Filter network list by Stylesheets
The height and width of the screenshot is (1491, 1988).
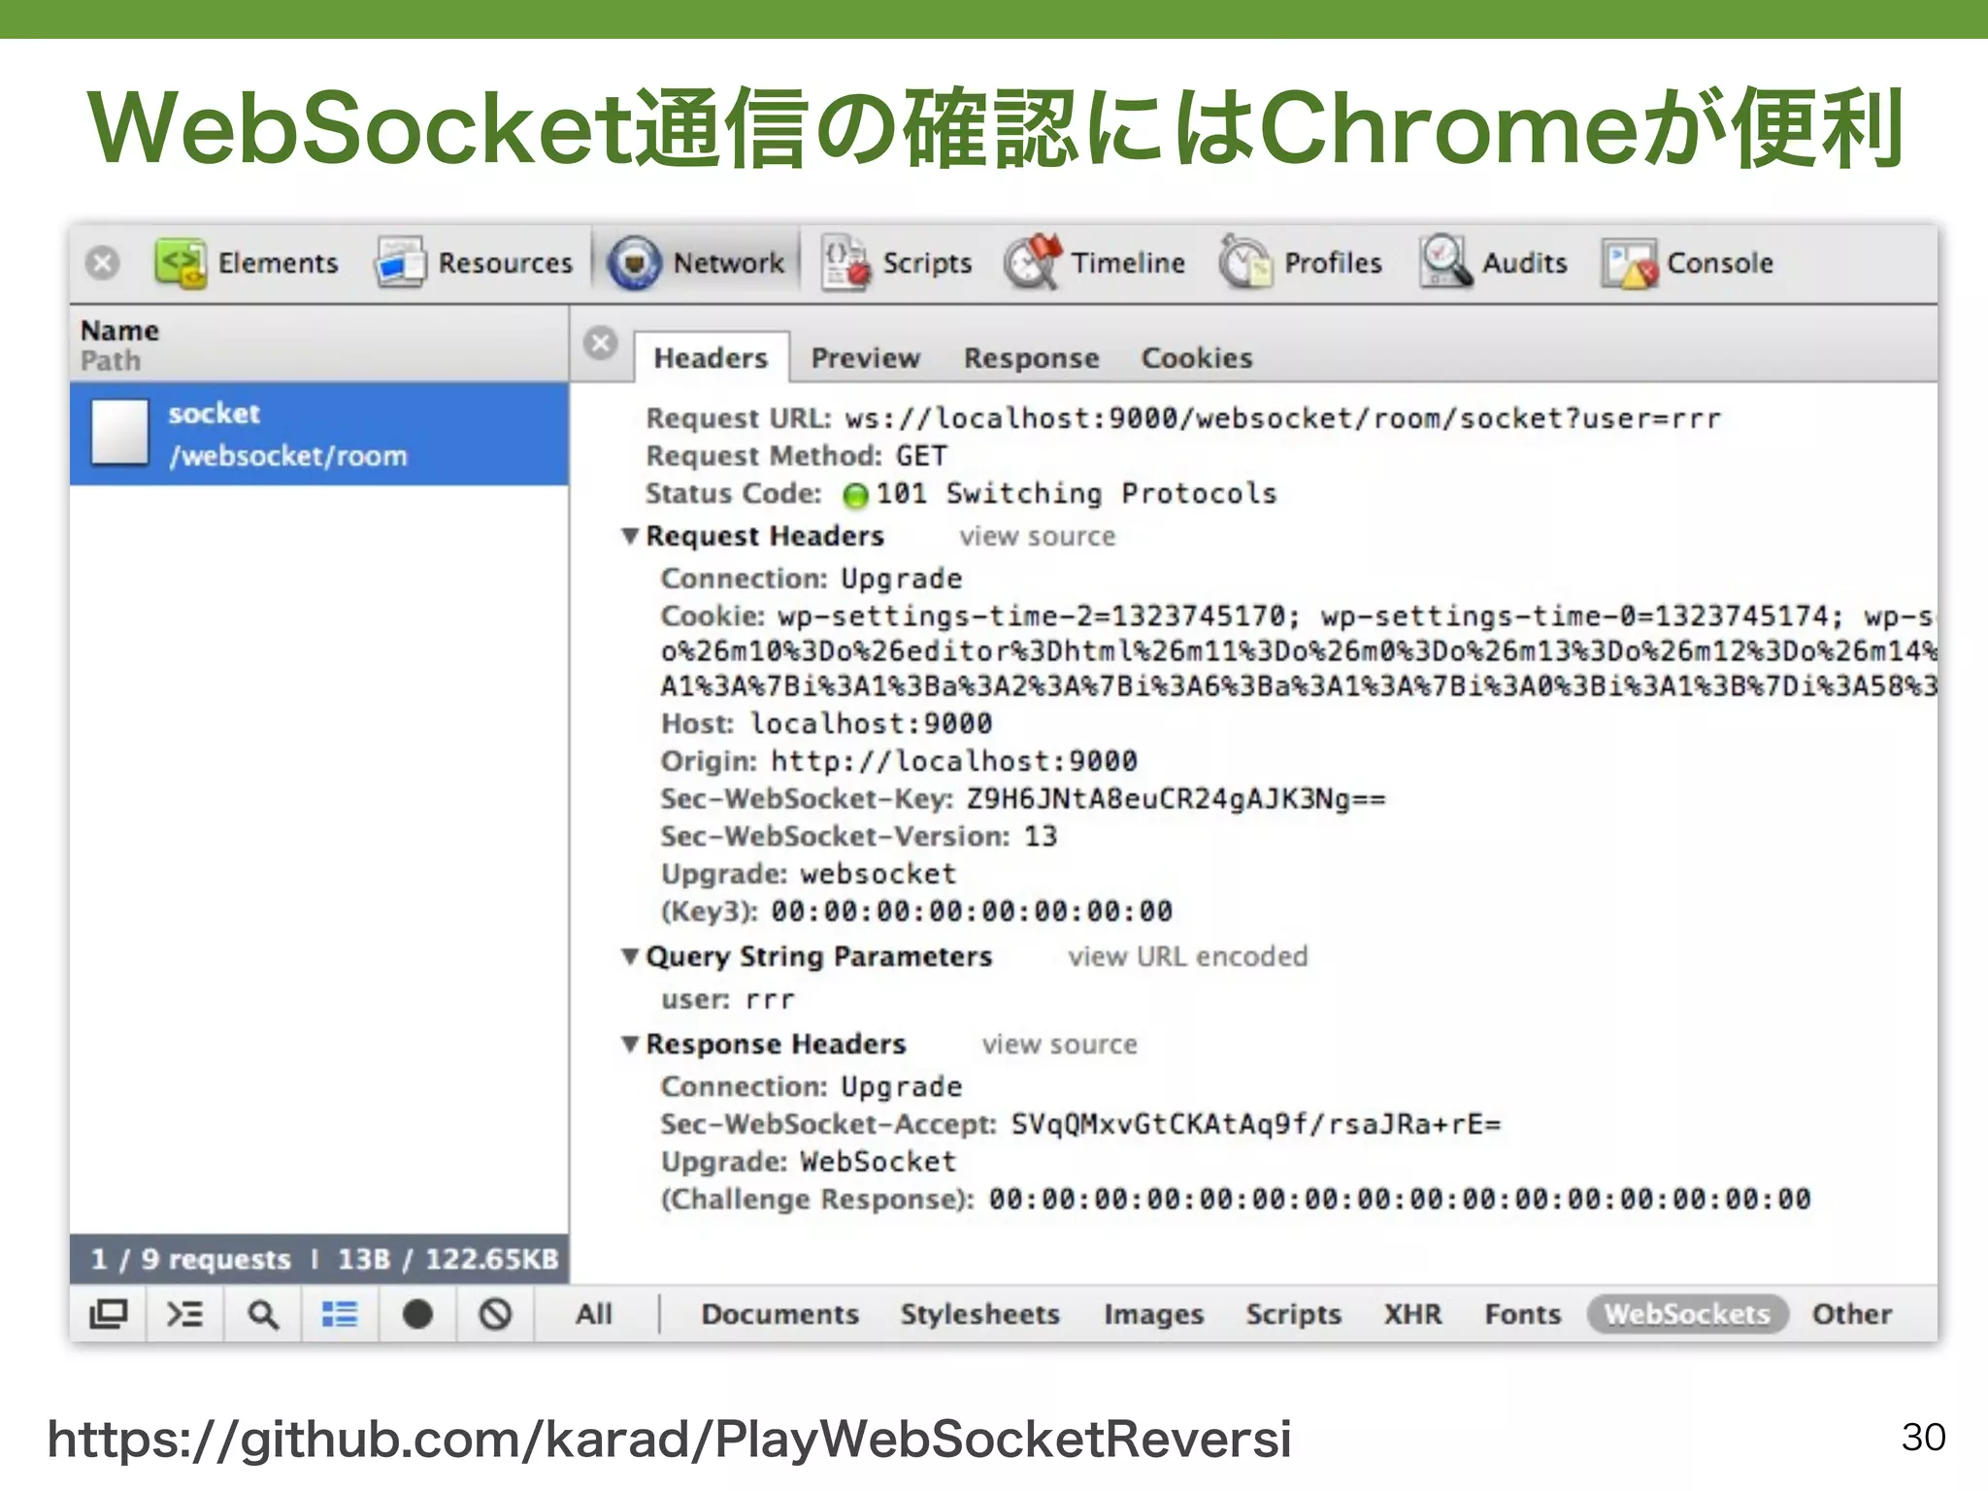coord(980,1314)
